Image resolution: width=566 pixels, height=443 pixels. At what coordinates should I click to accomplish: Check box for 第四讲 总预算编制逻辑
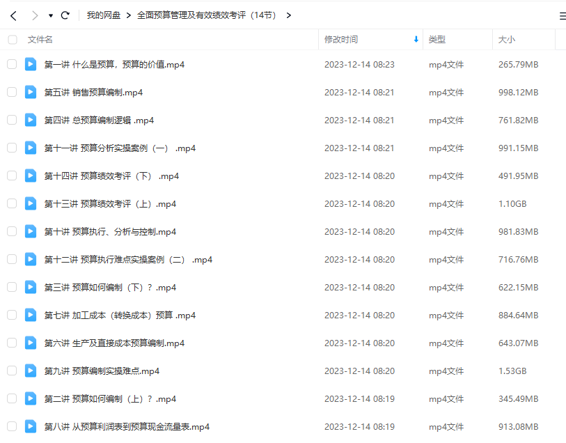click(x=12, y=120)
